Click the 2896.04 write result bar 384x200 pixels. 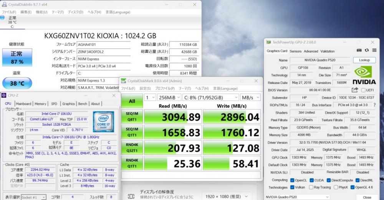232,116
